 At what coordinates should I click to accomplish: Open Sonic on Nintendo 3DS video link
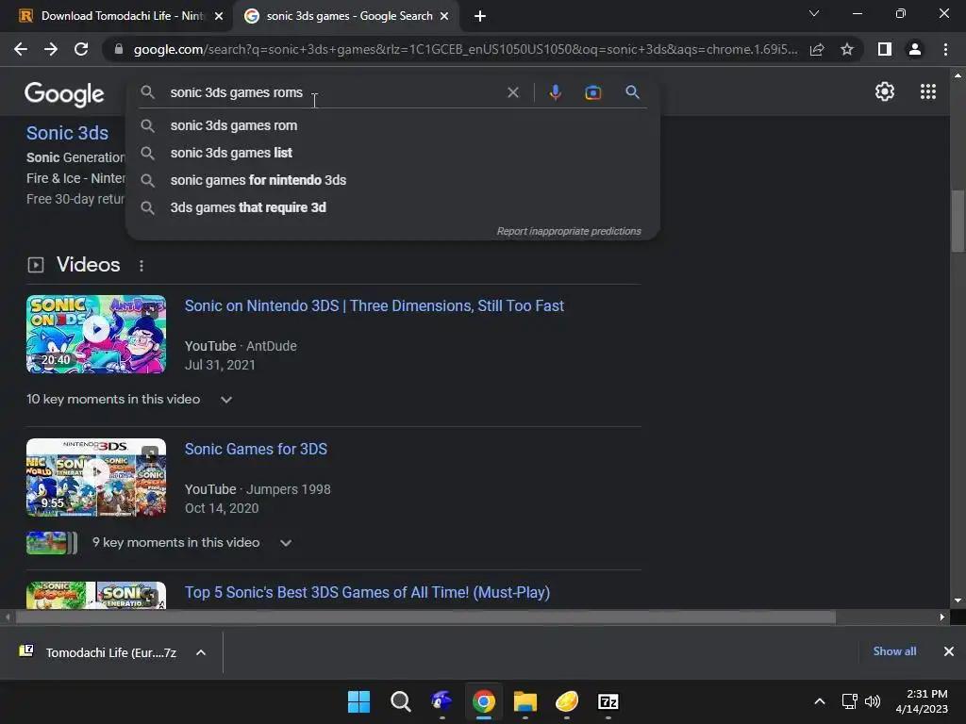click(x=374, y=306)
